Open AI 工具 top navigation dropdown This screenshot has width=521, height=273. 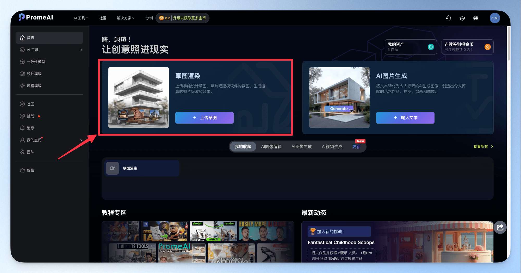coord(81,18)
